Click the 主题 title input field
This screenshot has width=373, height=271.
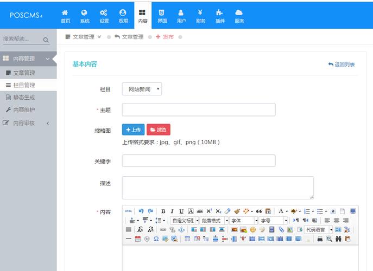[x=198, y=109]
